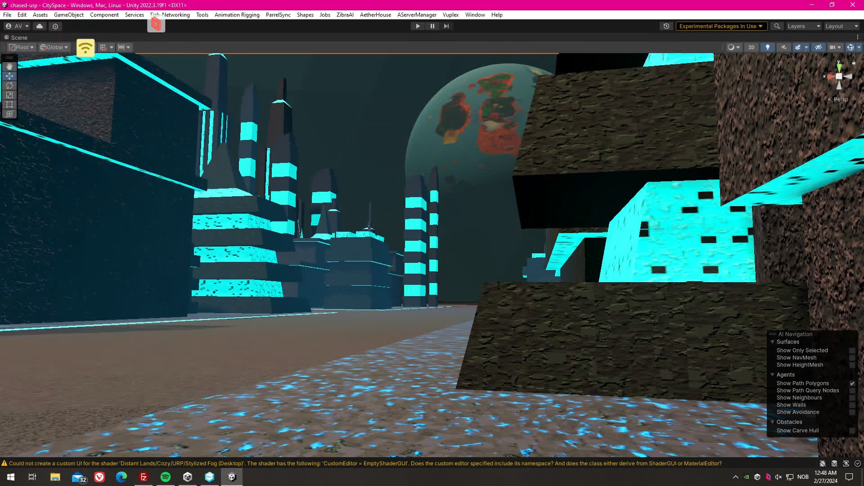Viewport: 864px width, 486px height.
Task: Select the combined Transform tool
Action: (x=9, y=114)
